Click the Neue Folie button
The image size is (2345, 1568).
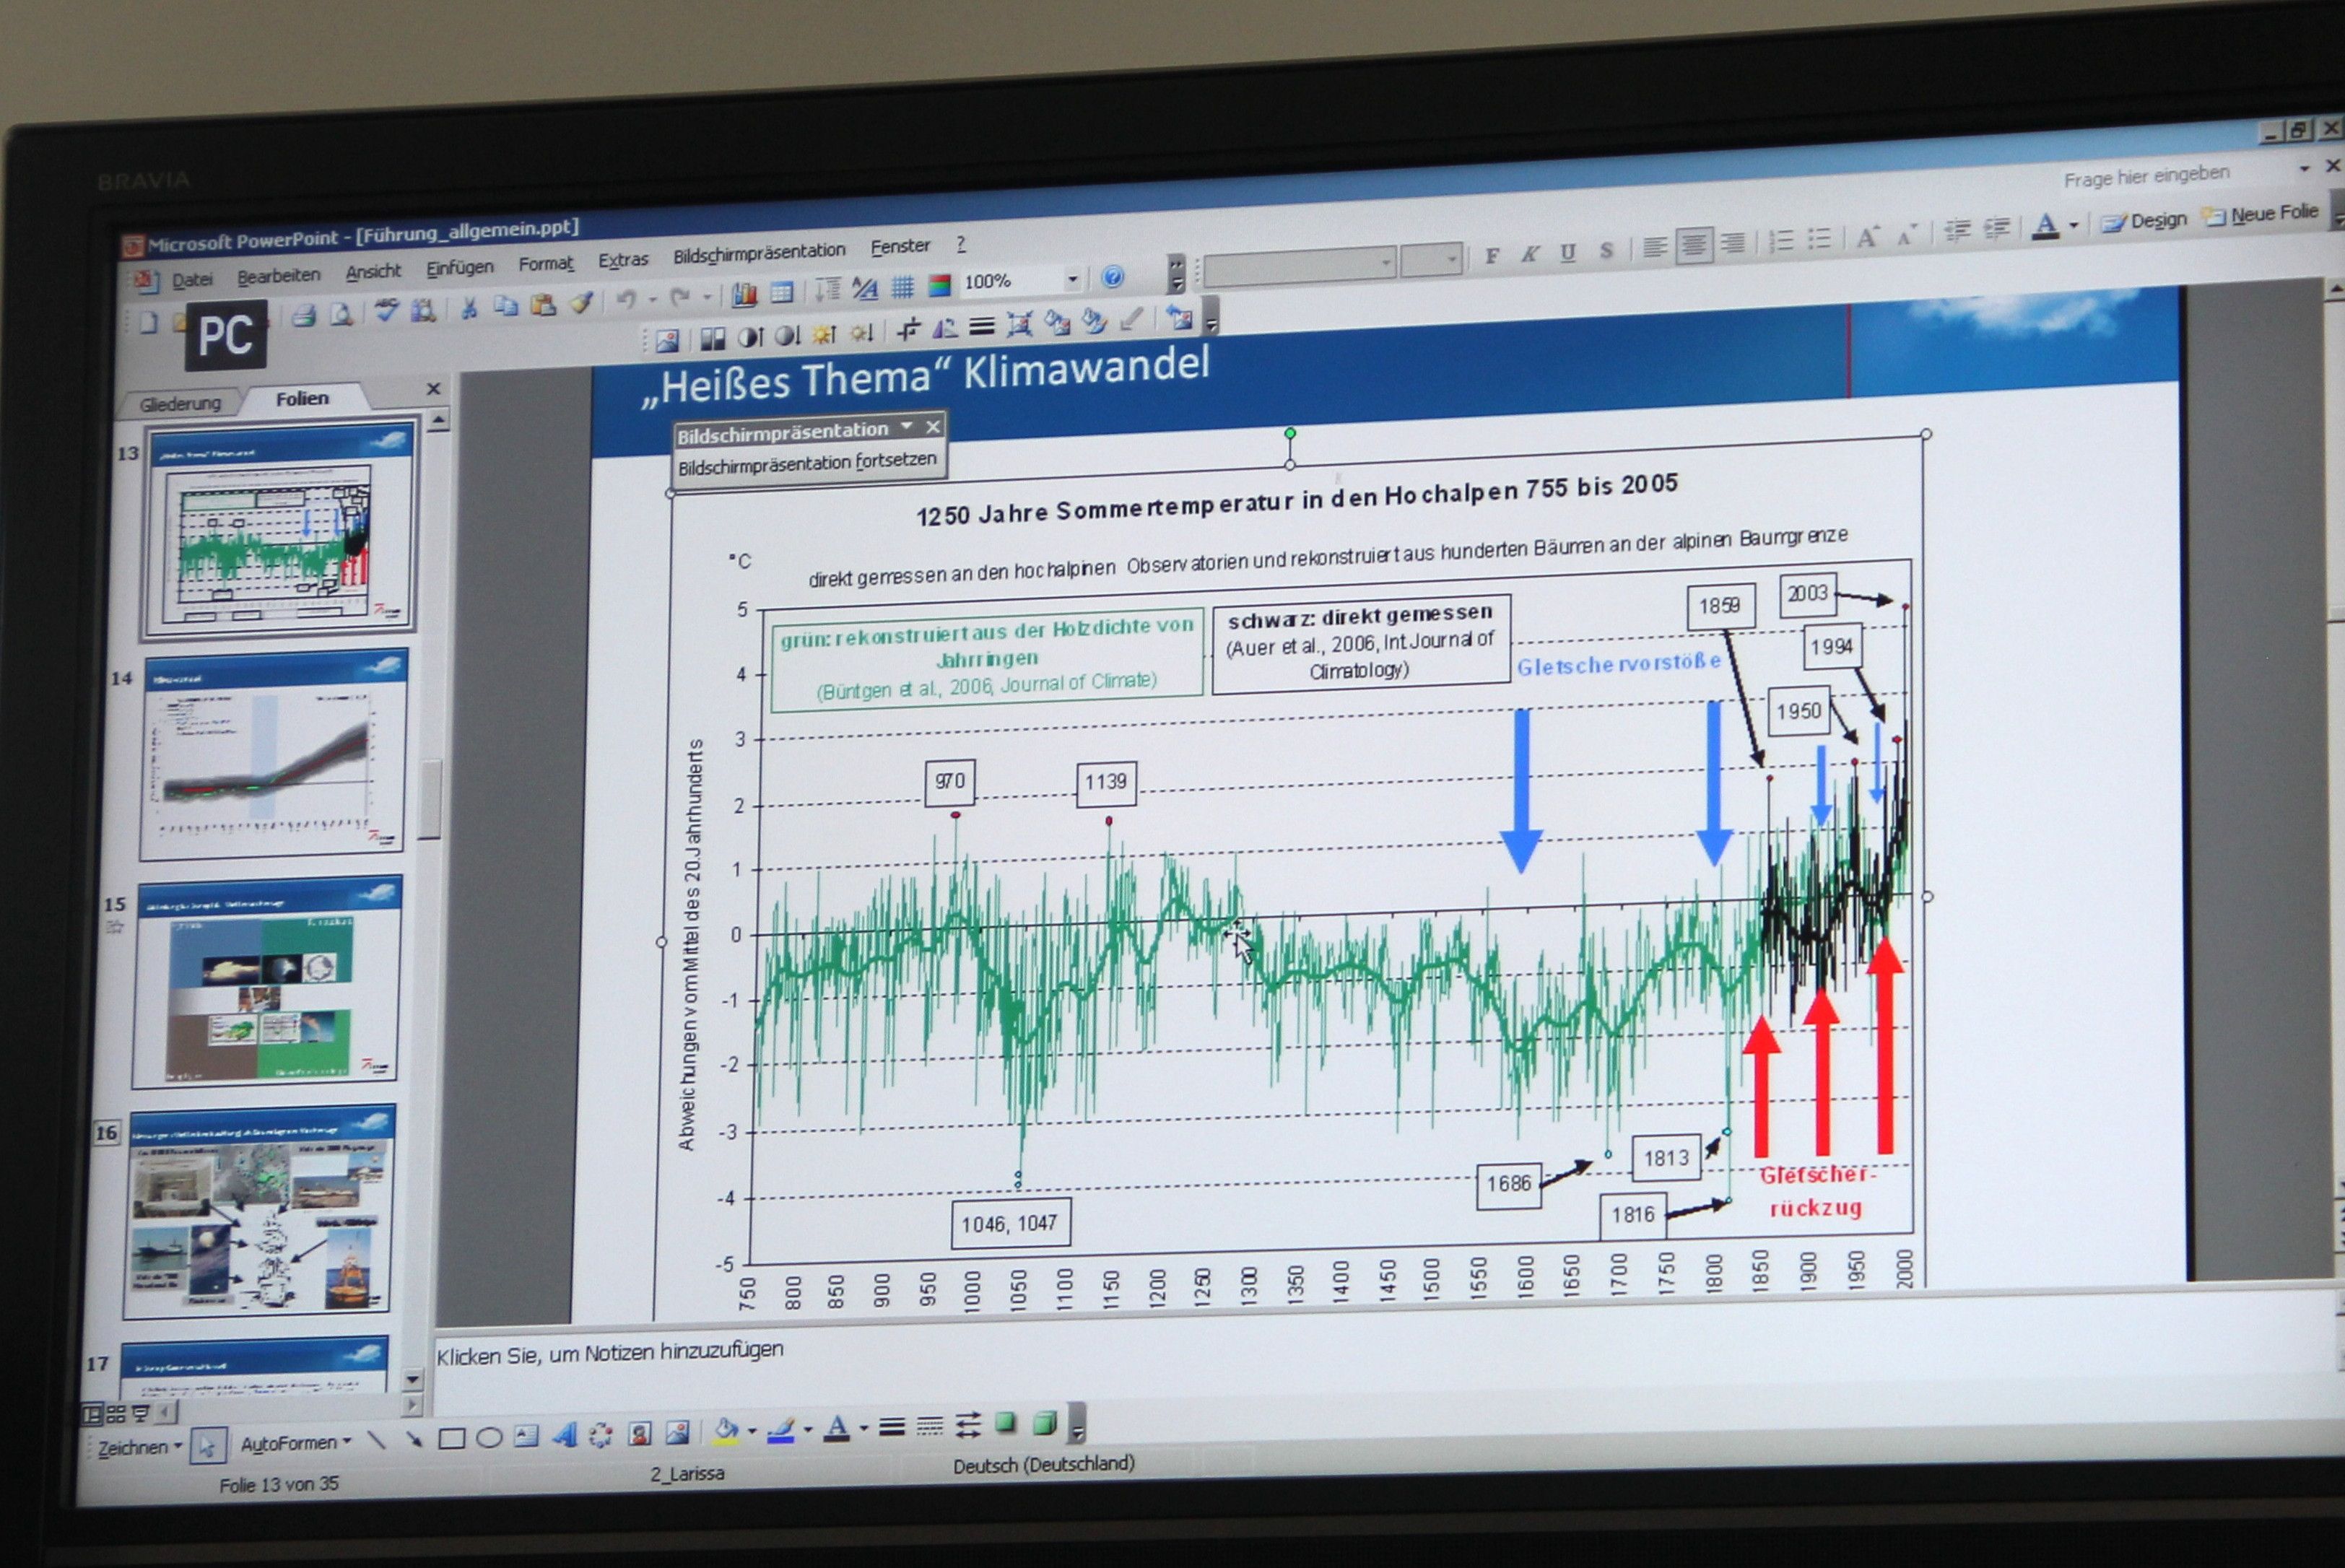point(2264,214)
